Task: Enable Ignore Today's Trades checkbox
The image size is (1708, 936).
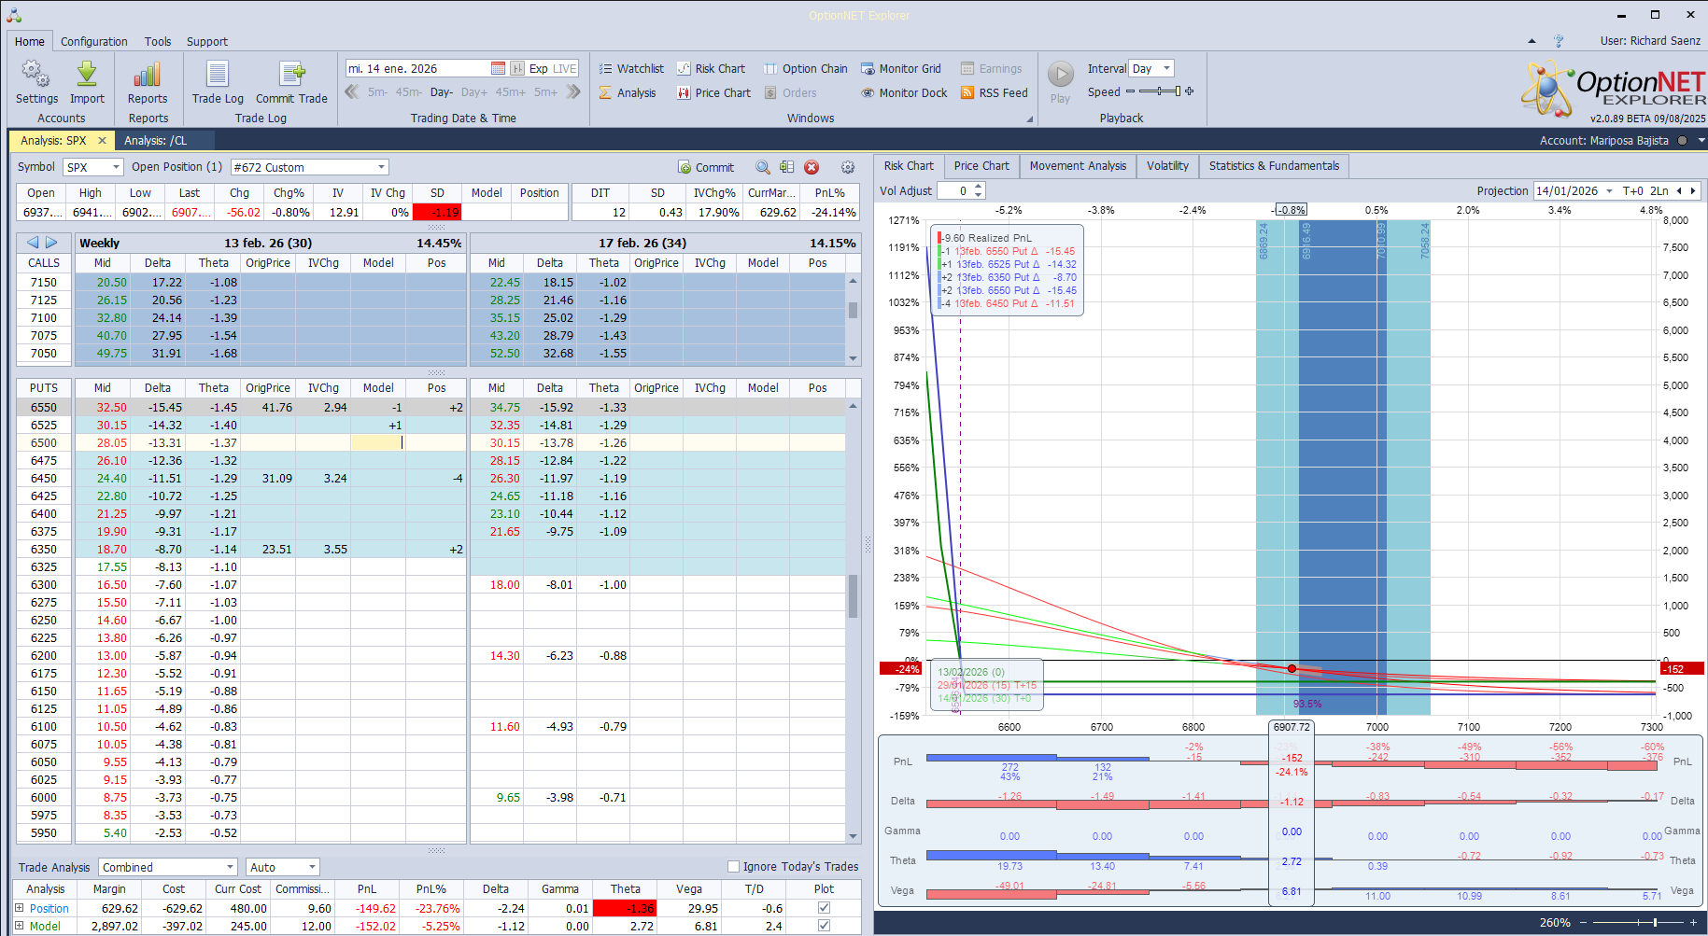Action: 733,867
